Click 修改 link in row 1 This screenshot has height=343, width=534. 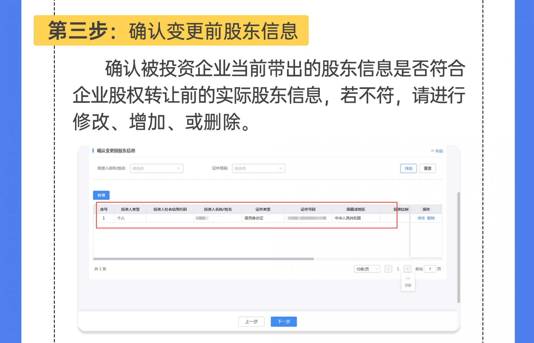click(421, 218)
